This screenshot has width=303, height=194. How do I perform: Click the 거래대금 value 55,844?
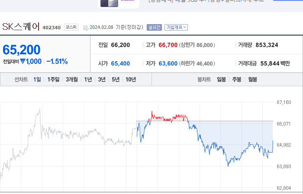pyautogui.click(x=270, y=63)
